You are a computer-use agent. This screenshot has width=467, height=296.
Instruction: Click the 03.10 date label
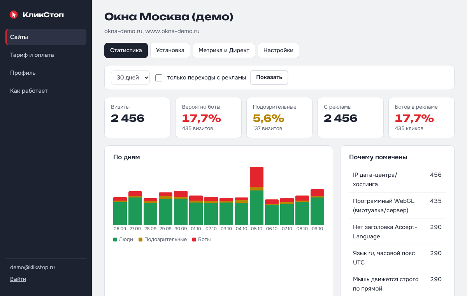(x=226, y=229)
